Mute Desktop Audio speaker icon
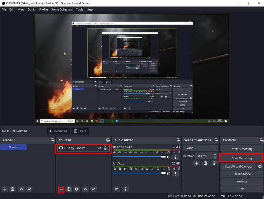The image size is (264, 199). 168,157
